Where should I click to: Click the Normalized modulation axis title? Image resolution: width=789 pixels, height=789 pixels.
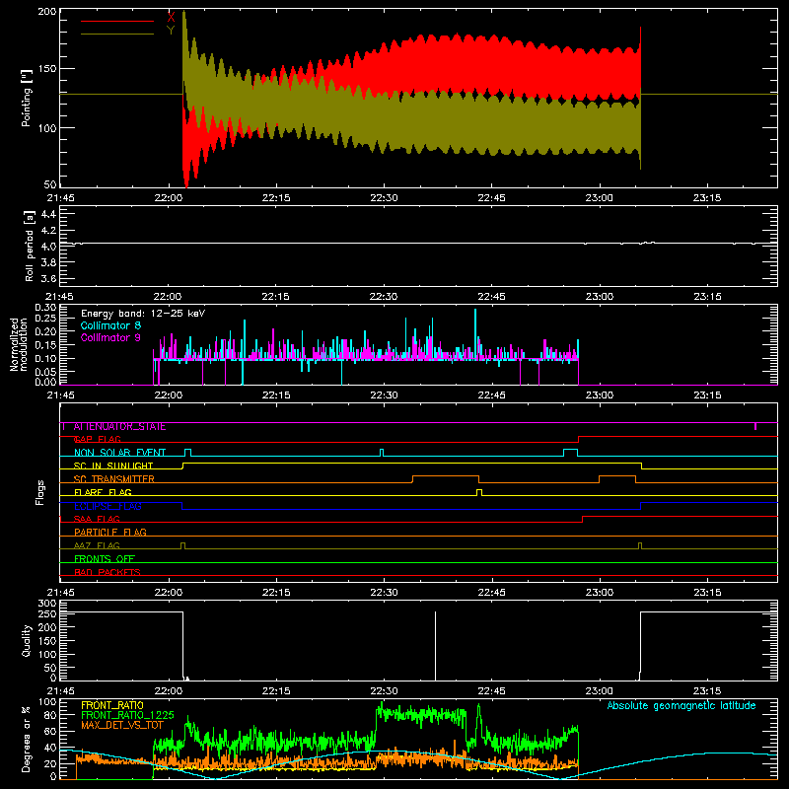(19, 344)
